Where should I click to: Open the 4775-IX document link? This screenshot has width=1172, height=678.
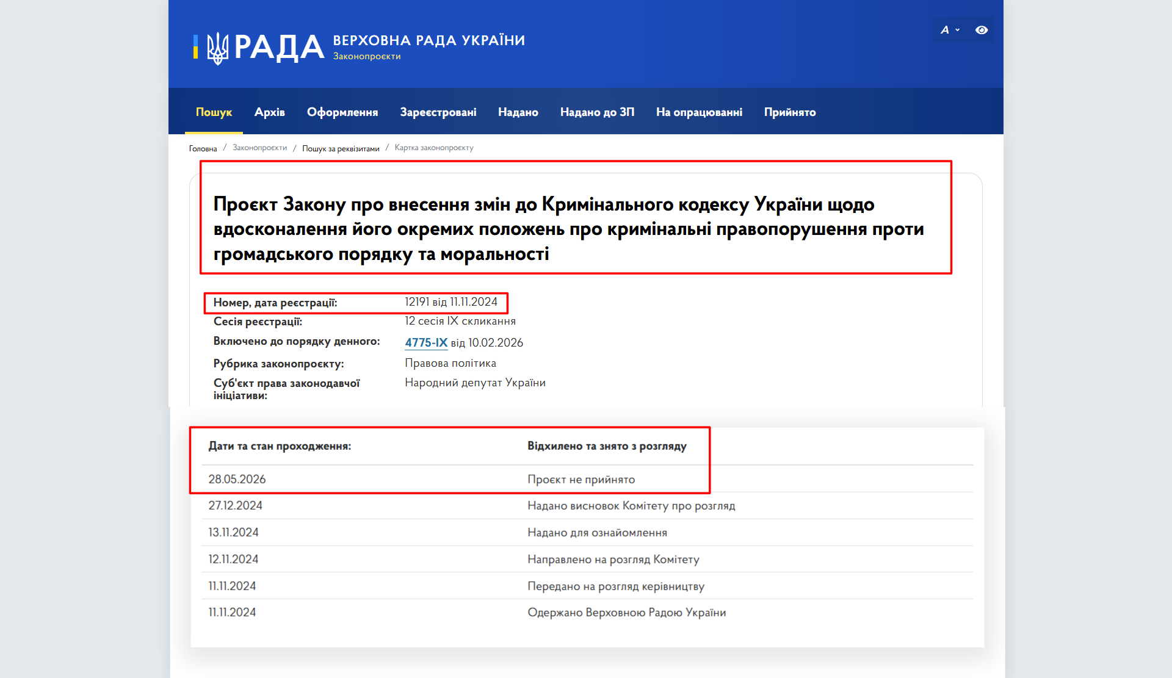point(426,342)
